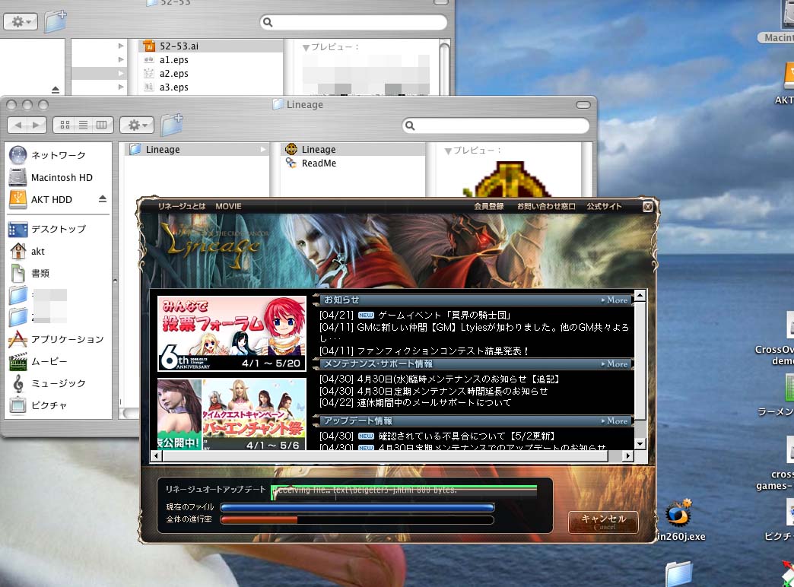Click More beside メンテナンス・サポート情報

[x=614, y=363]
